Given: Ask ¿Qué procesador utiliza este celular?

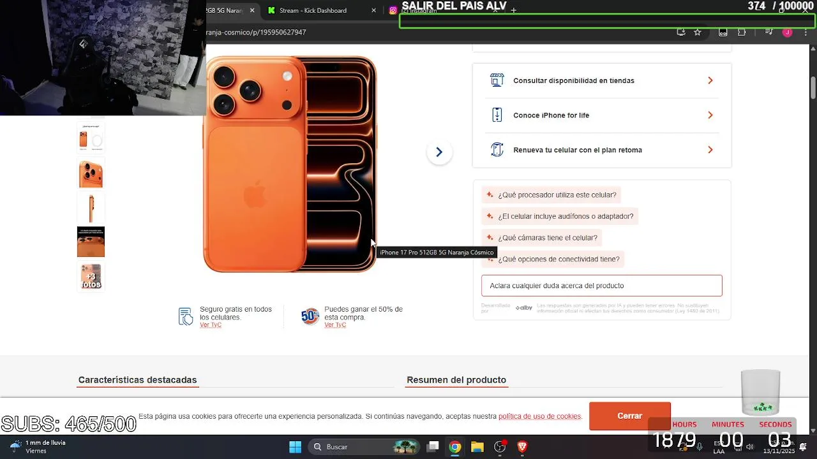Looking at the screenshot, I should 551,195.
